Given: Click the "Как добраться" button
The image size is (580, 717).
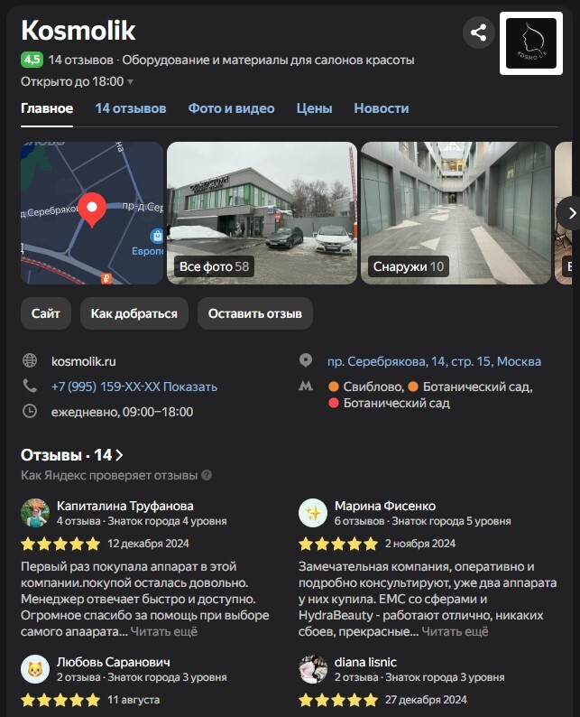Looking at the screenshot, I should click(x=134, y=313).
